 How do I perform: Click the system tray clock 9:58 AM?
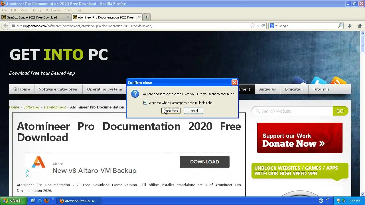pyautogui.click(x=354, y=201)
